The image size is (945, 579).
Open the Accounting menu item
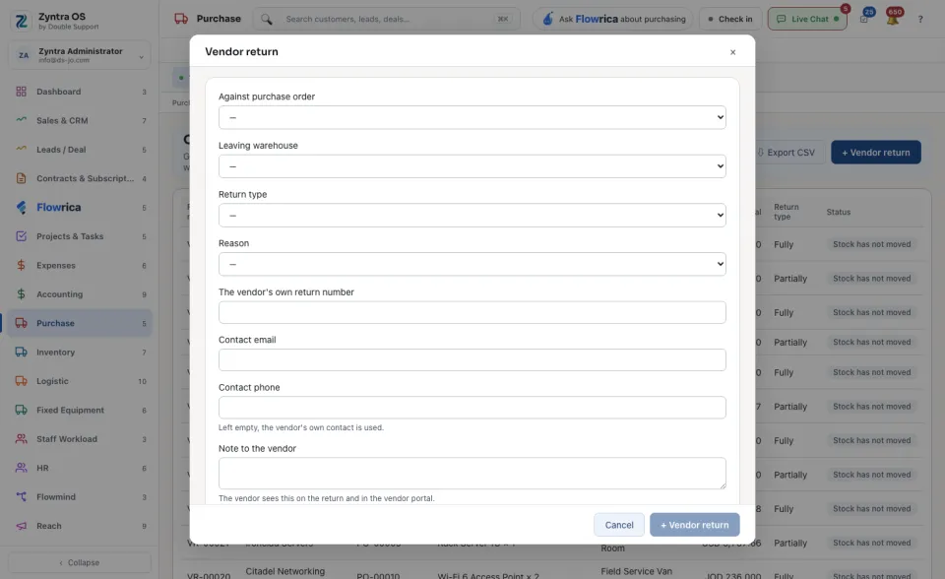[79, 294]
